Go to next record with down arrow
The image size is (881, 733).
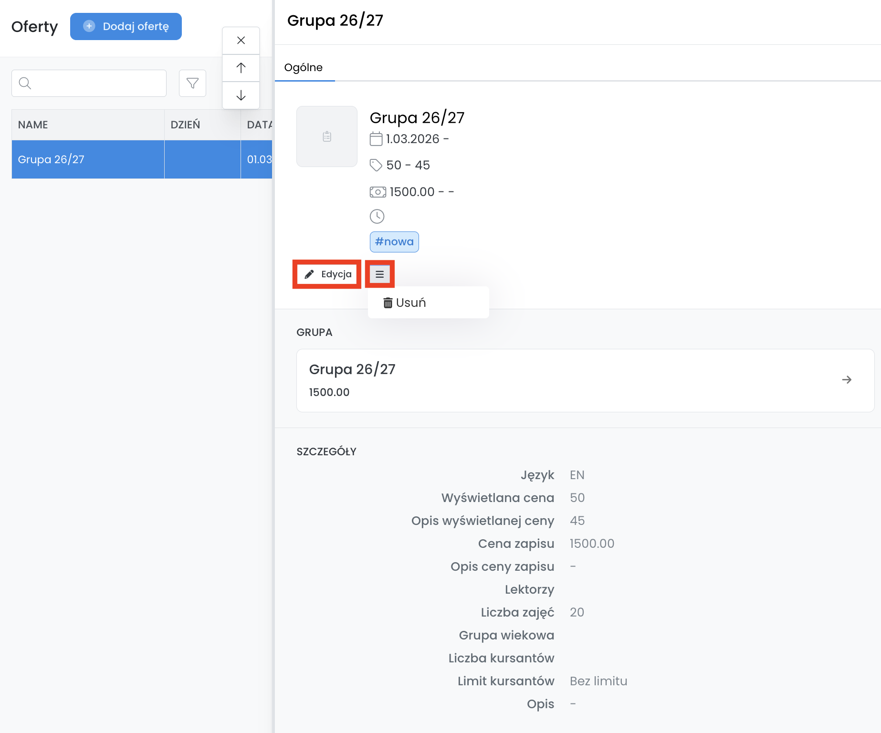click(x=241, y=95)
